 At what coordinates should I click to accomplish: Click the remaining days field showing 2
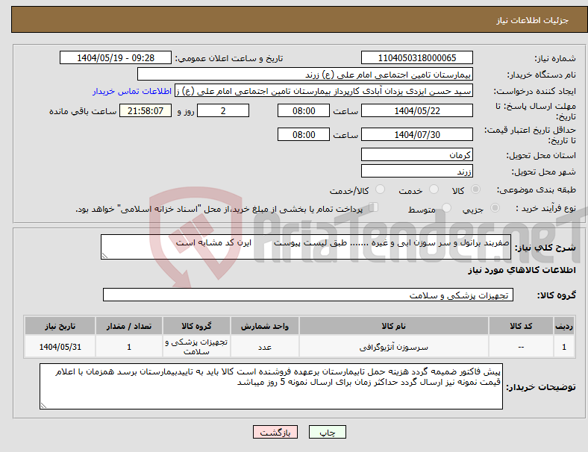[223, 110]
